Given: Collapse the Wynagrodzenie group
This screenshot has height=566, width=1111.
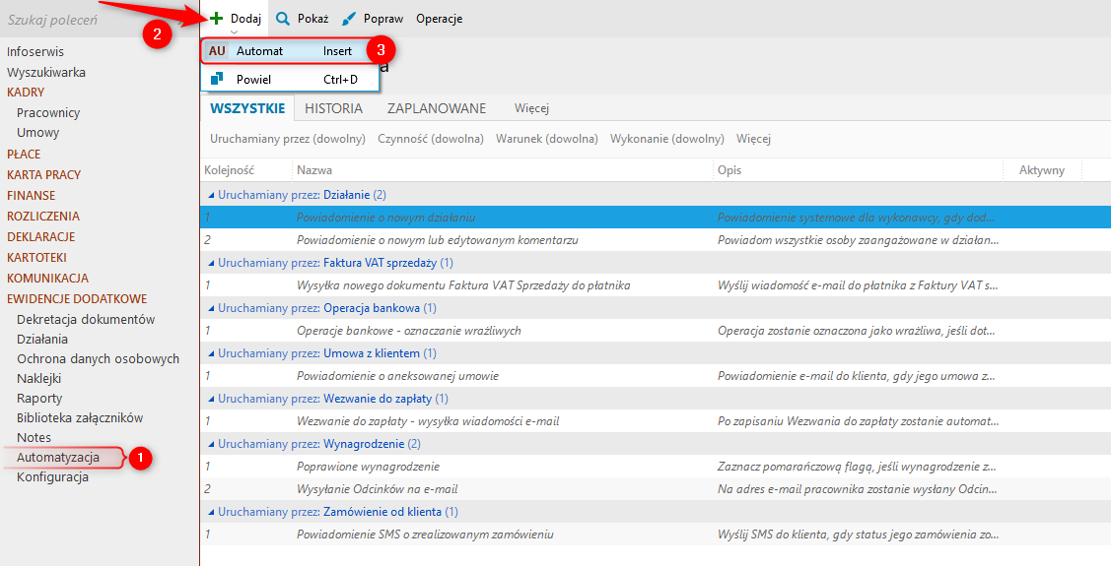Looking at the screenshot, I should (210, 444).
